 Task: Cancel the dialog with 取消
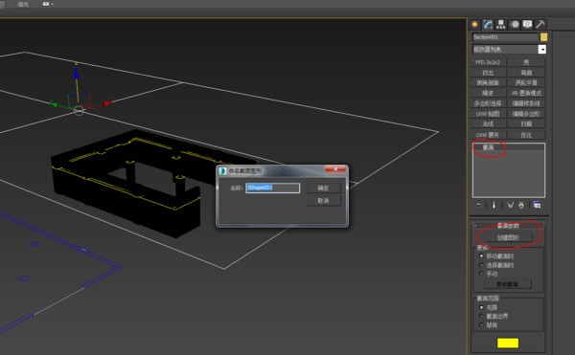pyautogui.click(x=324, y=201)
